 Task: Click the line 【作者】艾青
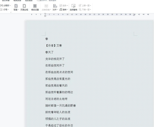pos(53,46)
